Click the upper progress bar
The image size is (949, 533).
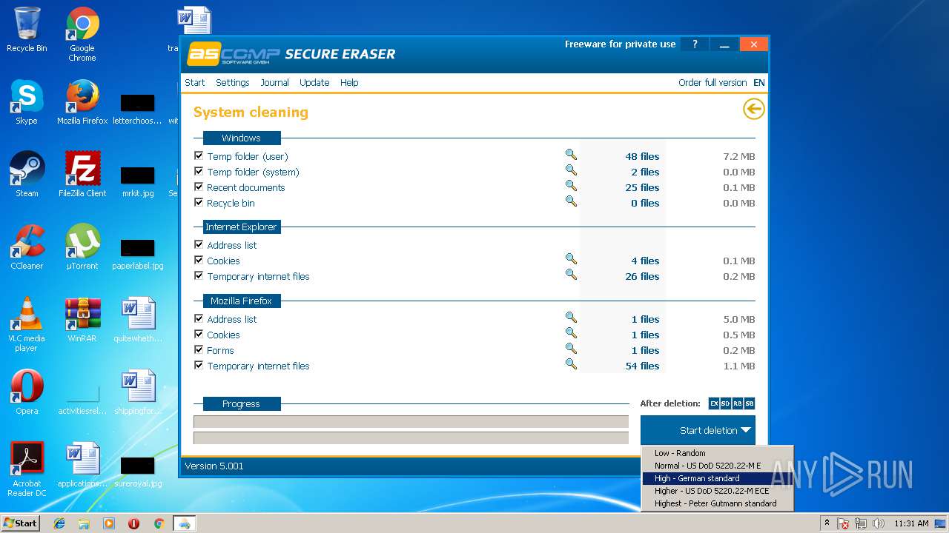pos(411,422)
